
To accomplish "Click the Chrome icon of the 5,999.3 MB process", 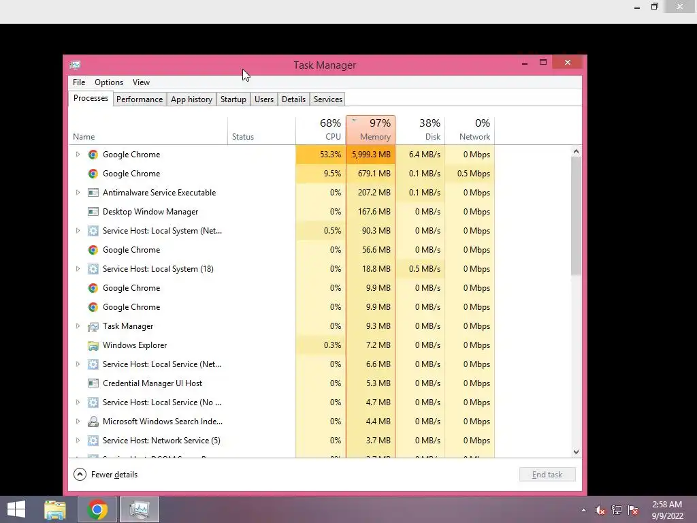I will 93,155.
